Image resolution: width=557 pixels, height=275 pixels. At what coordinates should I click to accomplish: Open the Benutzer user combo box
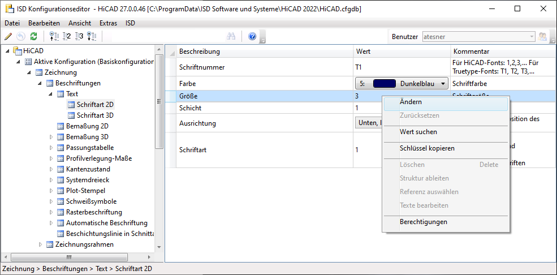478,37
